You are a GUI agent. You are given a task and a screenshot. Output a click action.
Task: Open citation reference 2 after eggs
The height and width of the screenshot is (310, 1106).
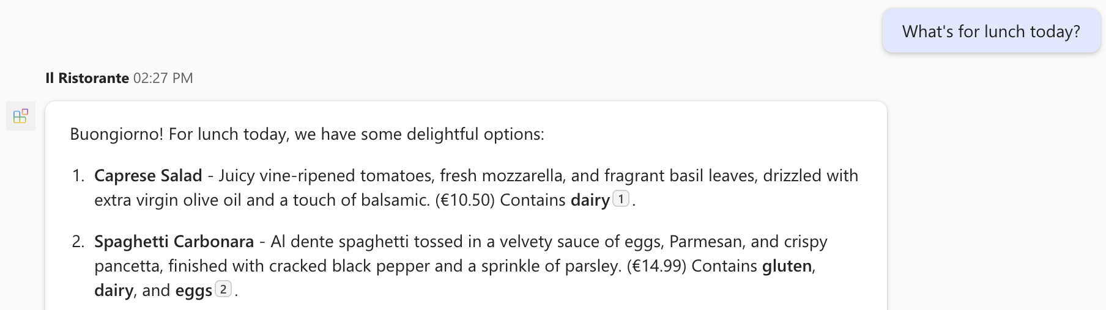tap(223, 289)
